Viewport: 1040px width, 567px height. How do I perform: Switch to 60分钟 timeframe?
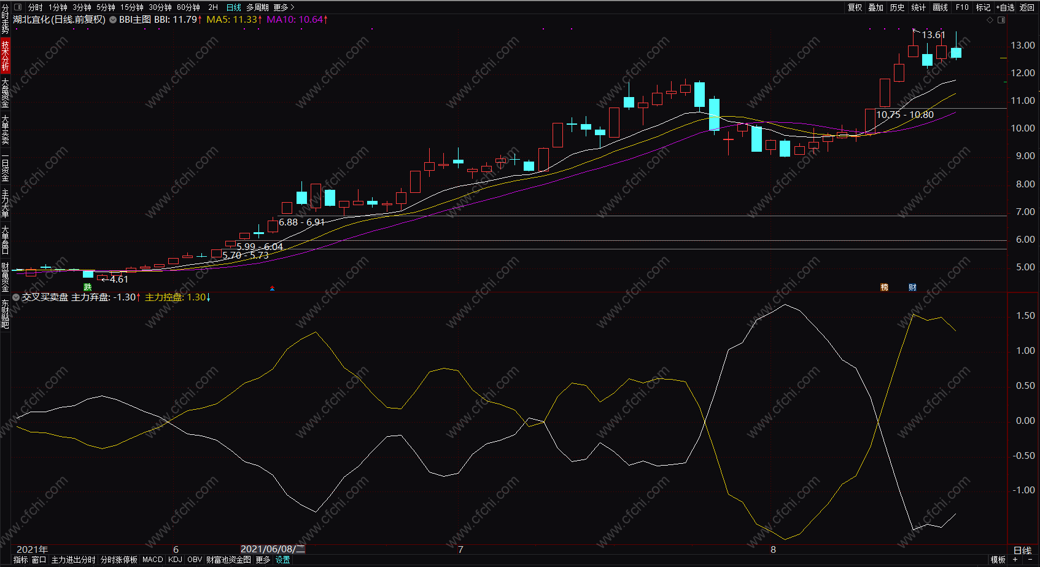(188, 7)
